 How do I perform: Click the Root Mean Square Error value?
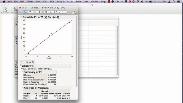(x=52, y=80)
